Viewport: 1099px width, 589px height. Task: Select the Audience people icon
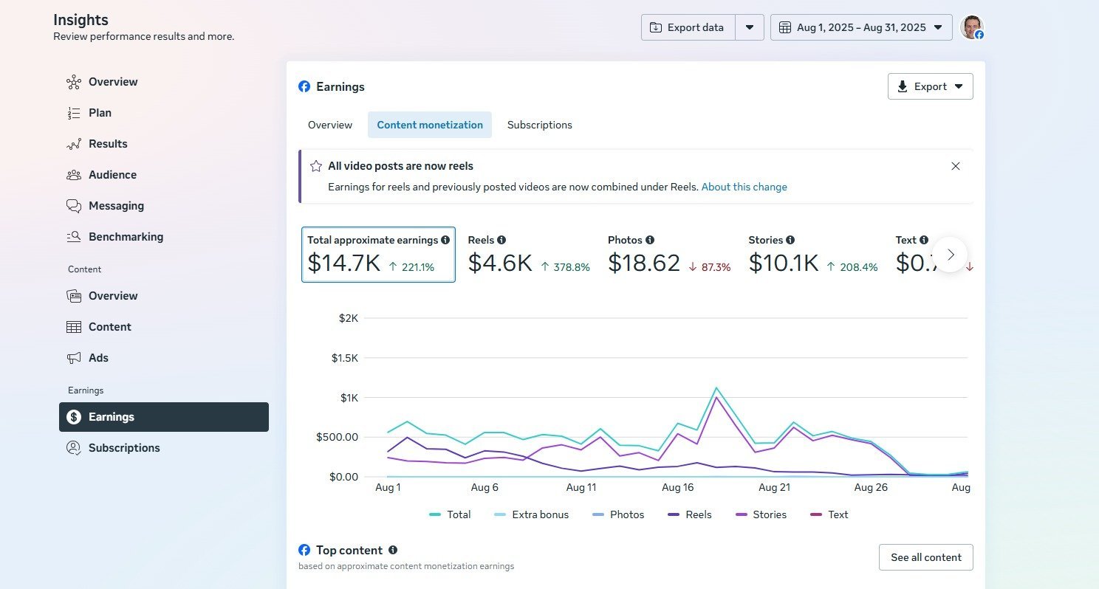(x=73, y=175)
